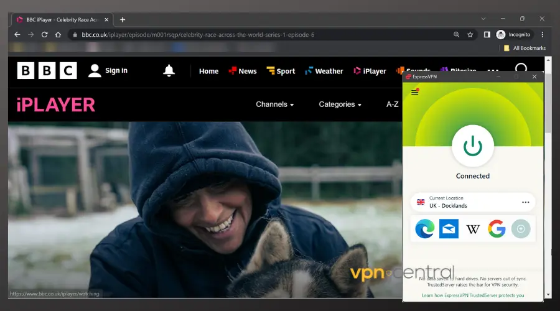Click the Connected status text

tap(472, 176)
